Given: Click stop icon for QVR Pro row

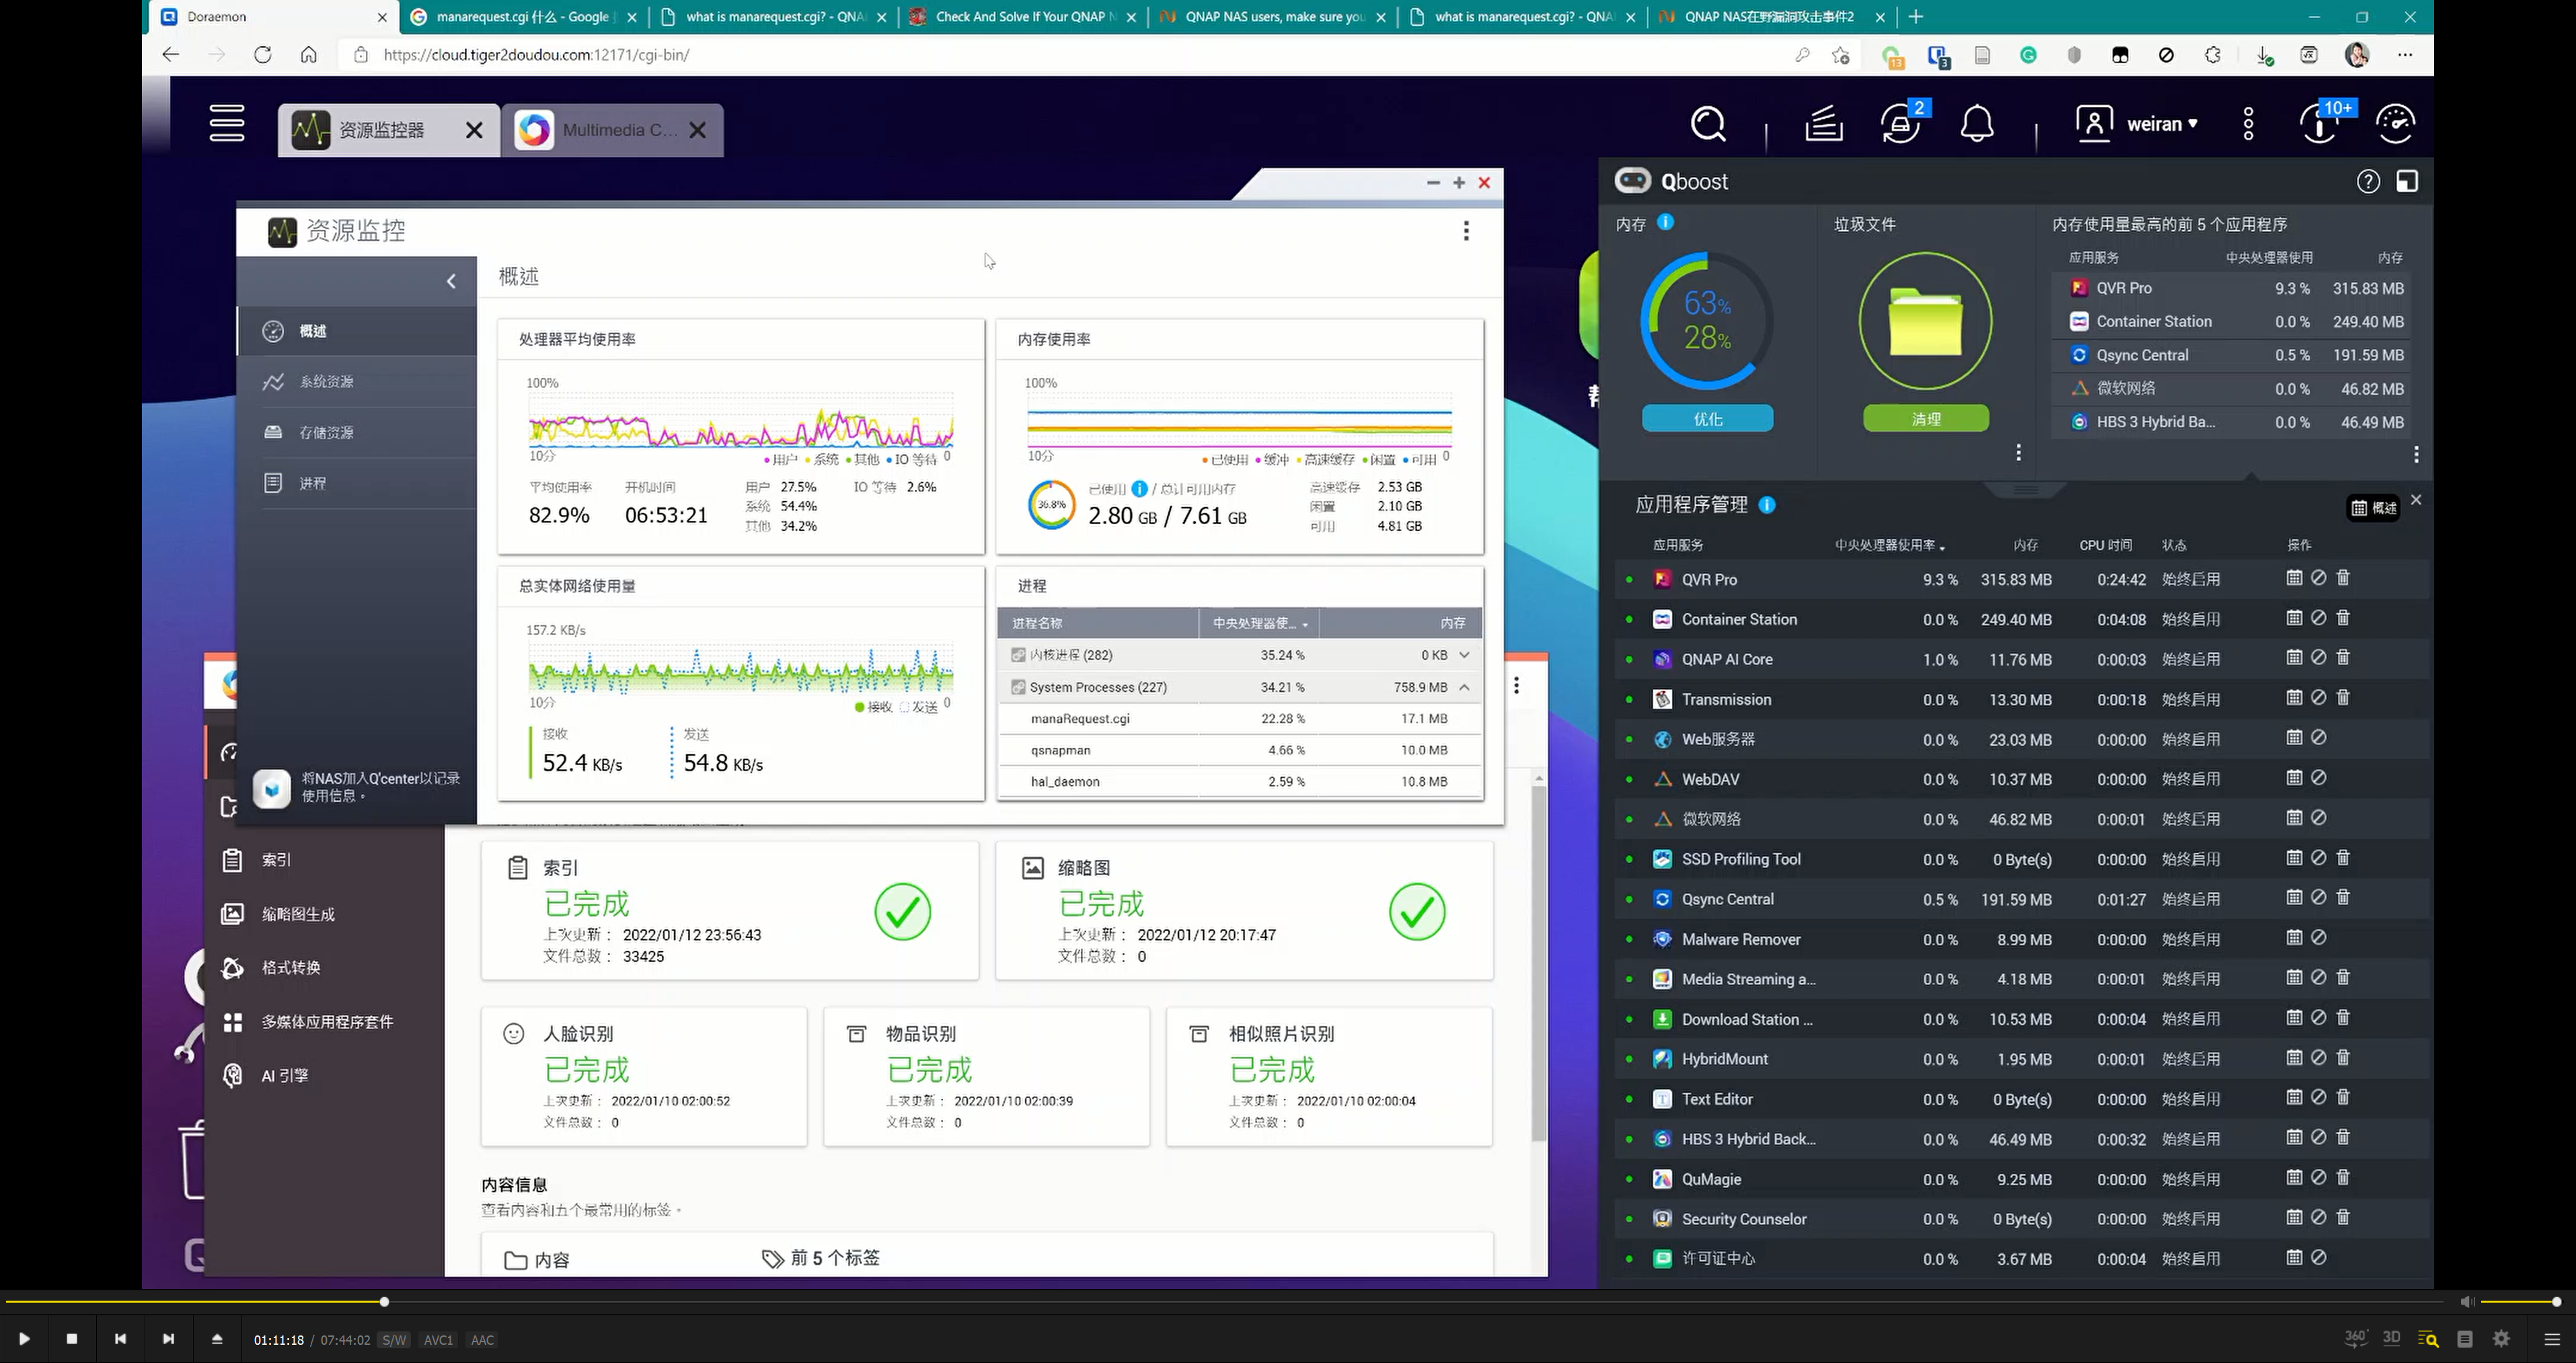Looking at the screenshot, I should [2318, 578].
